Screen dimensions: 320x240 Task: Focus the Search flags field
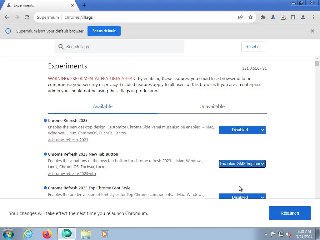119,47
